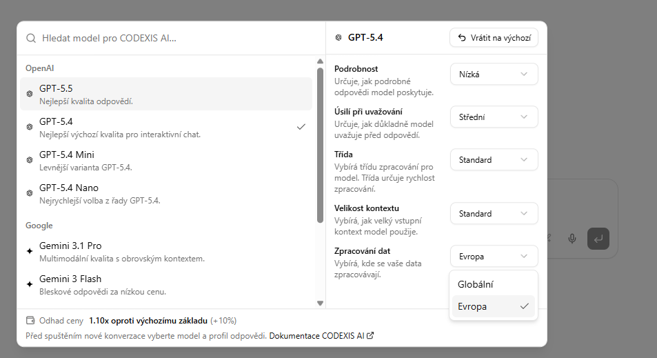Viewport: 657px width, 358px height.
Task: Select the Gemini 3 Flash model
Action: pos(166,284)
